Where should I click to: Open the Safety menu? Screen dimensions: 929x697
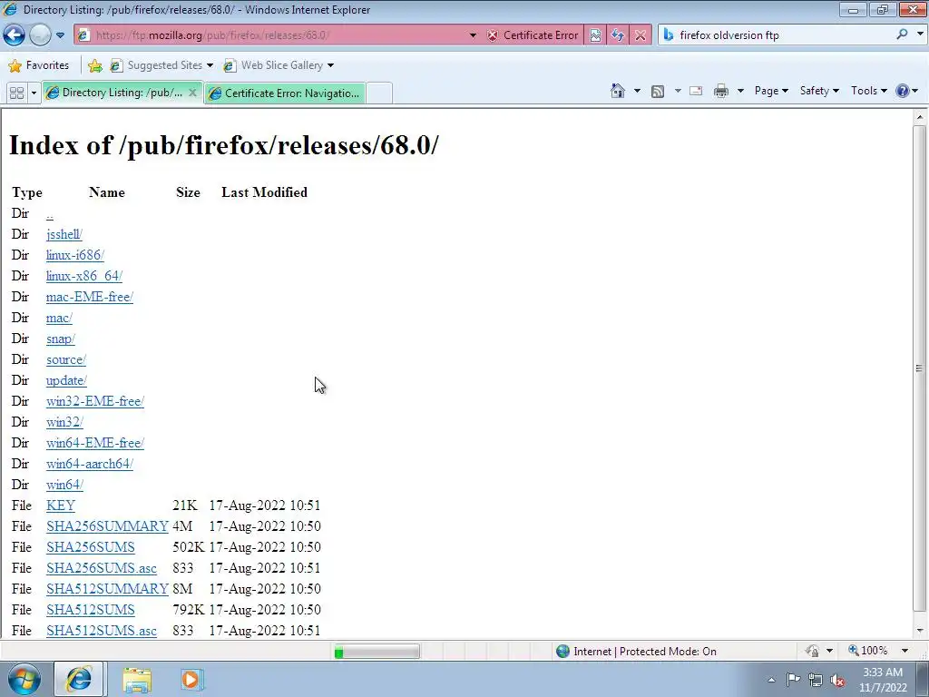pos(819,91)
